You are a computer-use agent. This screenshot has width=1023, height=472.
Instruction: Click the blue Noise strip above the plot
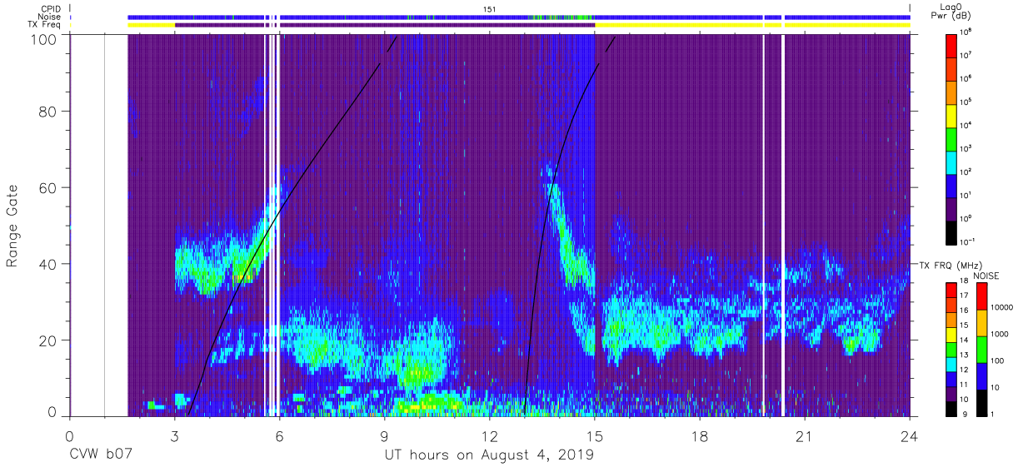pos(519,17)
